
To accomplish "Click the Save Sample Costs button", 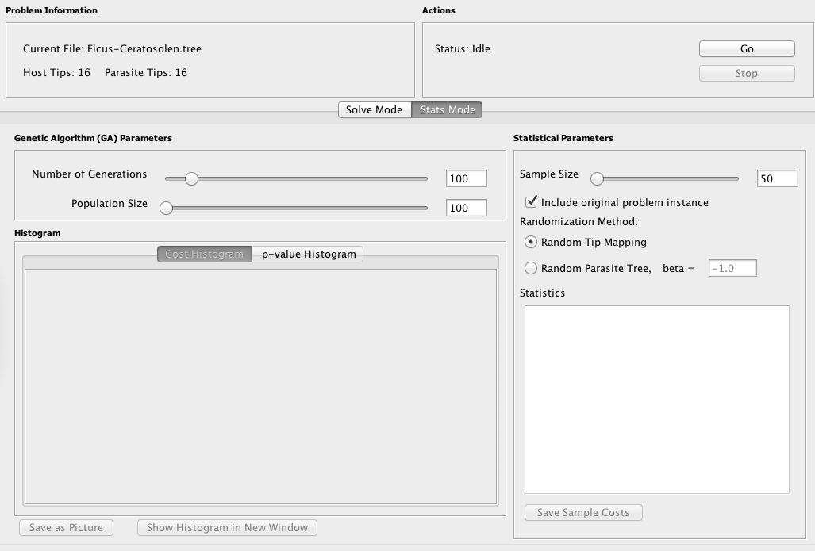I will (x=582, y=513).
